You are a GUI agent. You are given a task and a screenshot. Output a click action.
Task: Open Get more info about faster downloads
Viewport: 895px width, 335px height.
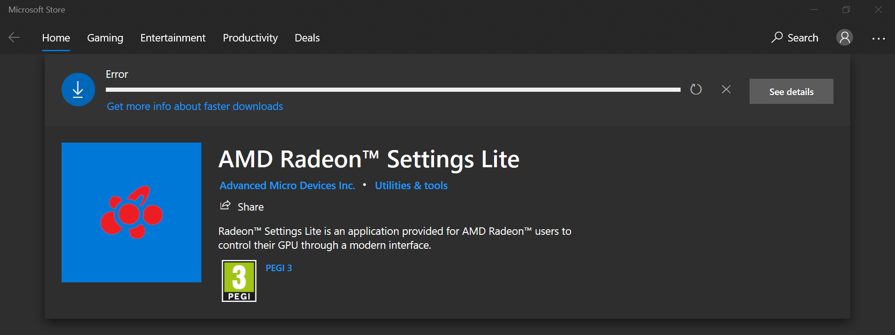coord(195,106)
